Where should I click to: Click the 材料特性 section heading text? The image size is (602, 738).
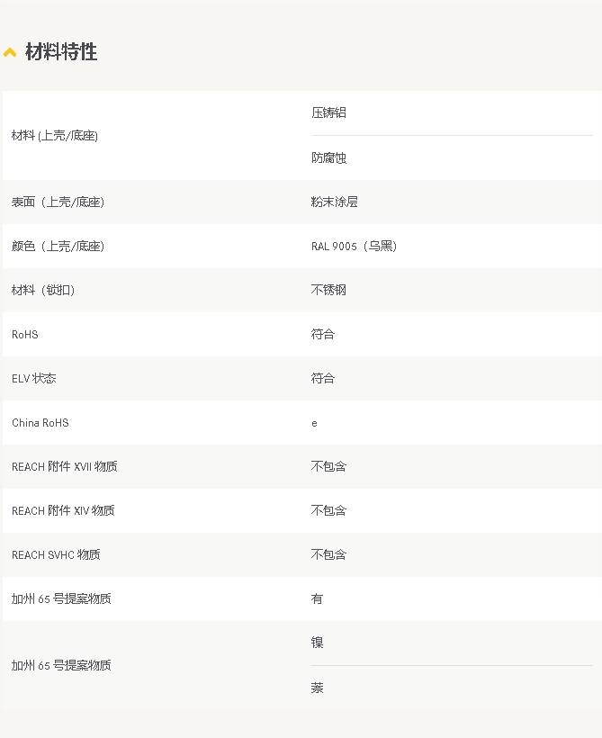point(61,52)
